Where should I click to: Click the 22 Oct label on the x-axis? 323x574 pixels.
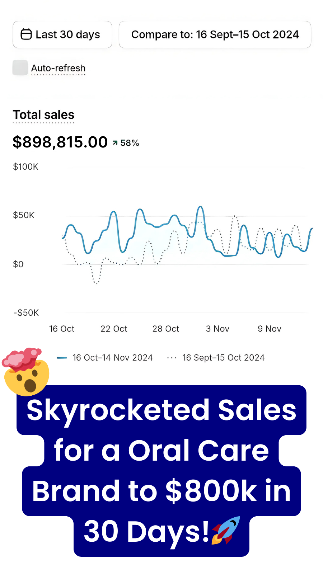(x=114, y=329)
